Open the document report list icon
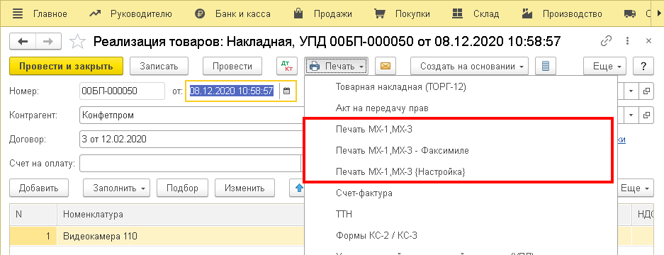The width and height of the screenshot is (664, 255). point(546,66)
